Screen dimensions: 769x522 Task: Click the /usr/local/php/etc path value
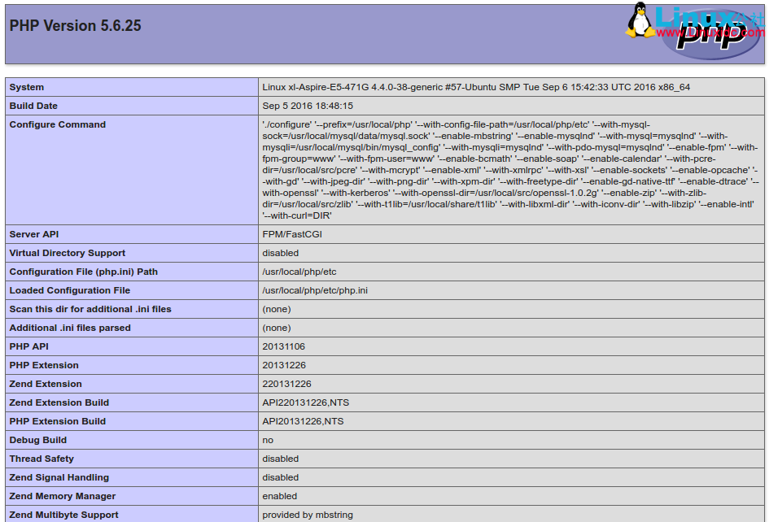pyautogui.click(x=299, y=272)
